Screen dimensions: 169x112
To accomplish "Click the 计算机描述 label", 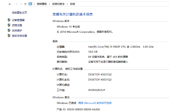I will (x=63, y=85).
